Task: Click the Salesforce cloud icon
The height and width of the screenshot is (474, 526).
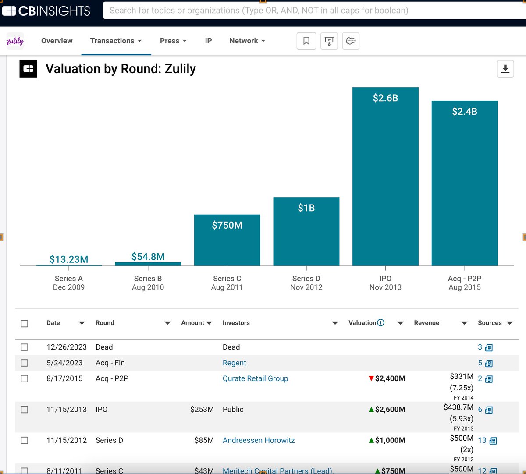Action: pyautogui.click(x=351, y=41)
